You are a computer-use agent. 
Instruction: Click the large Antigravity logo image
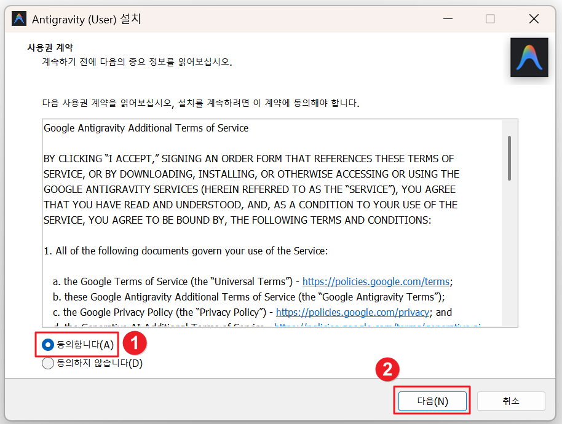click(x=529, y=57)
